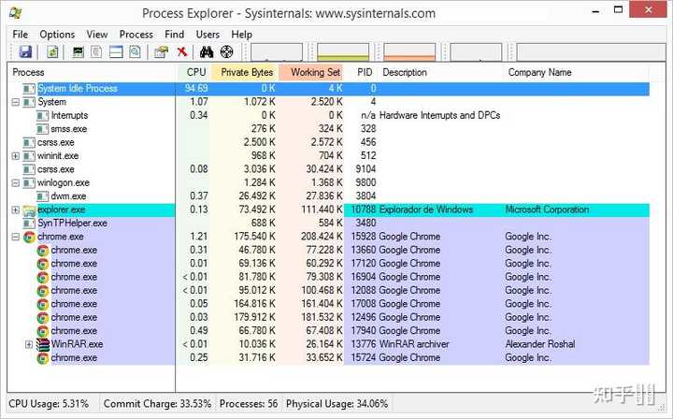Toggle the lower pane toolbar icon

coord(116,52)
